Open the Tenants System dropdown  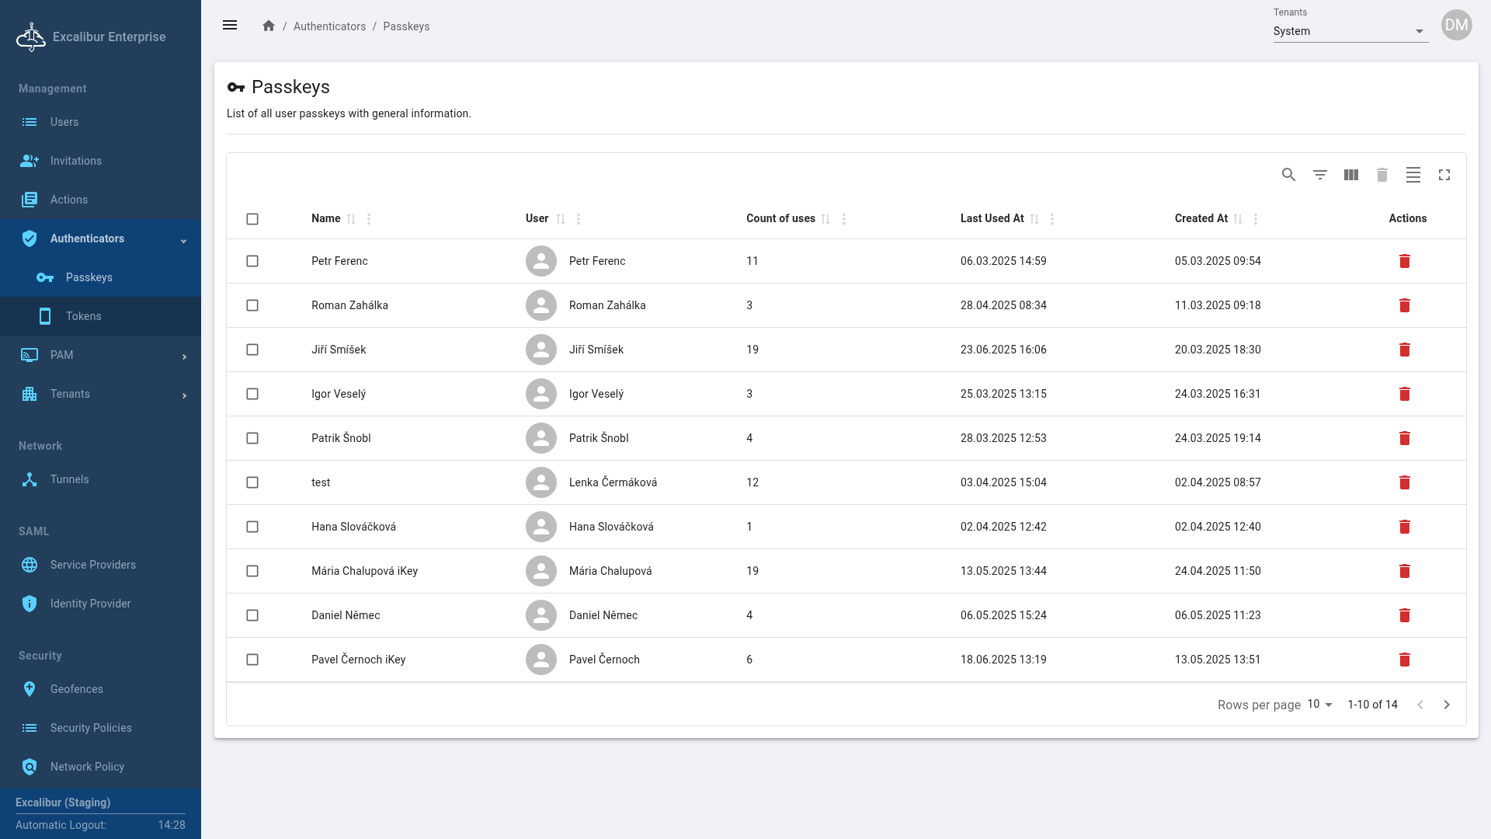[x=1350, y=31]
